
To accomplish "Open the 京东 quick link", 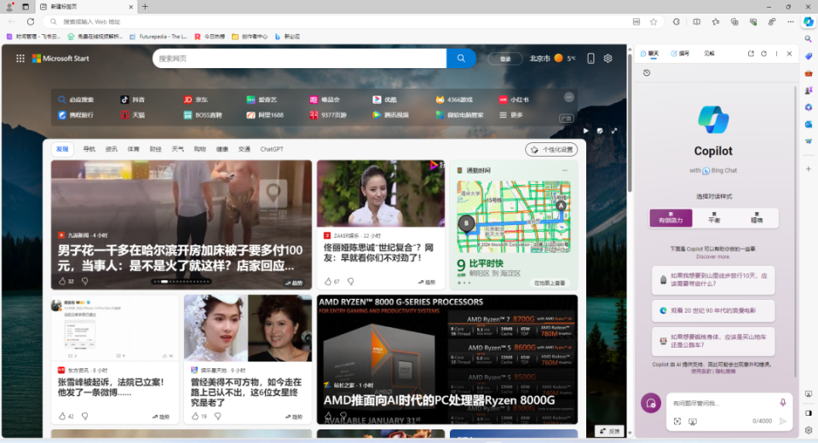I will point(196,100).
